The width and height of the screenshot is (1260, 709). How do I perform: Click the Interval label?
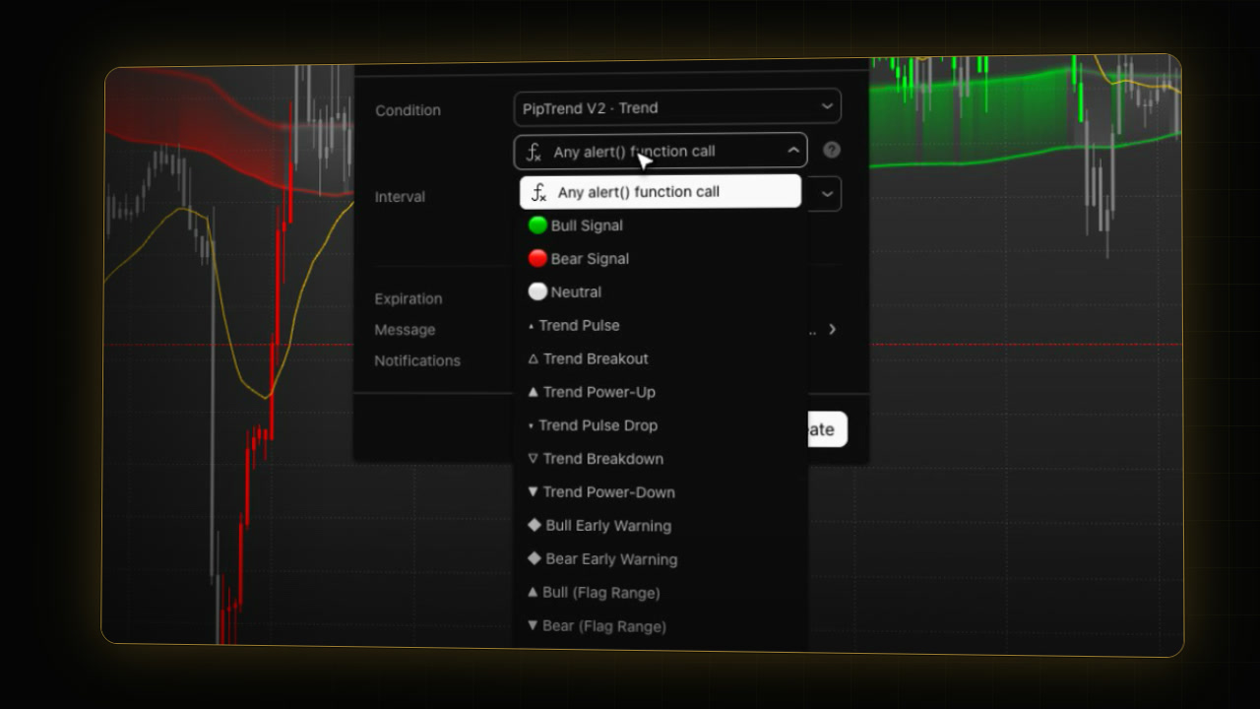[400, 197]
